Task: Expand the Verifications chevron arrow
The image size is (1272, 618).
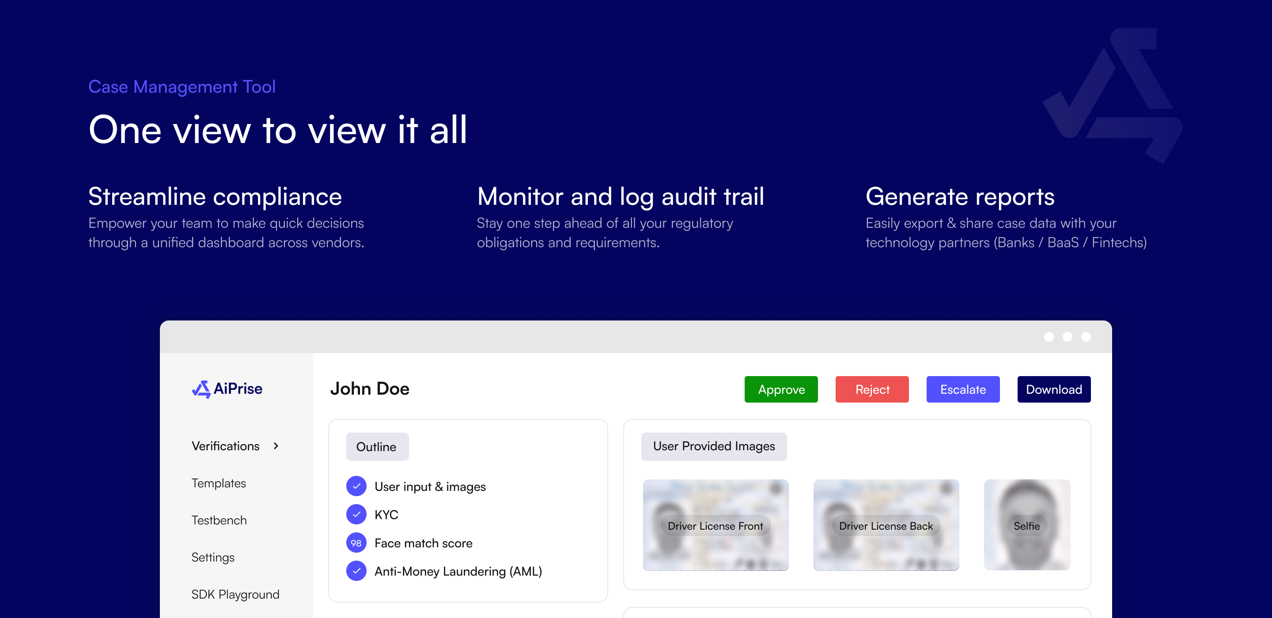Action: pos(276,446)
